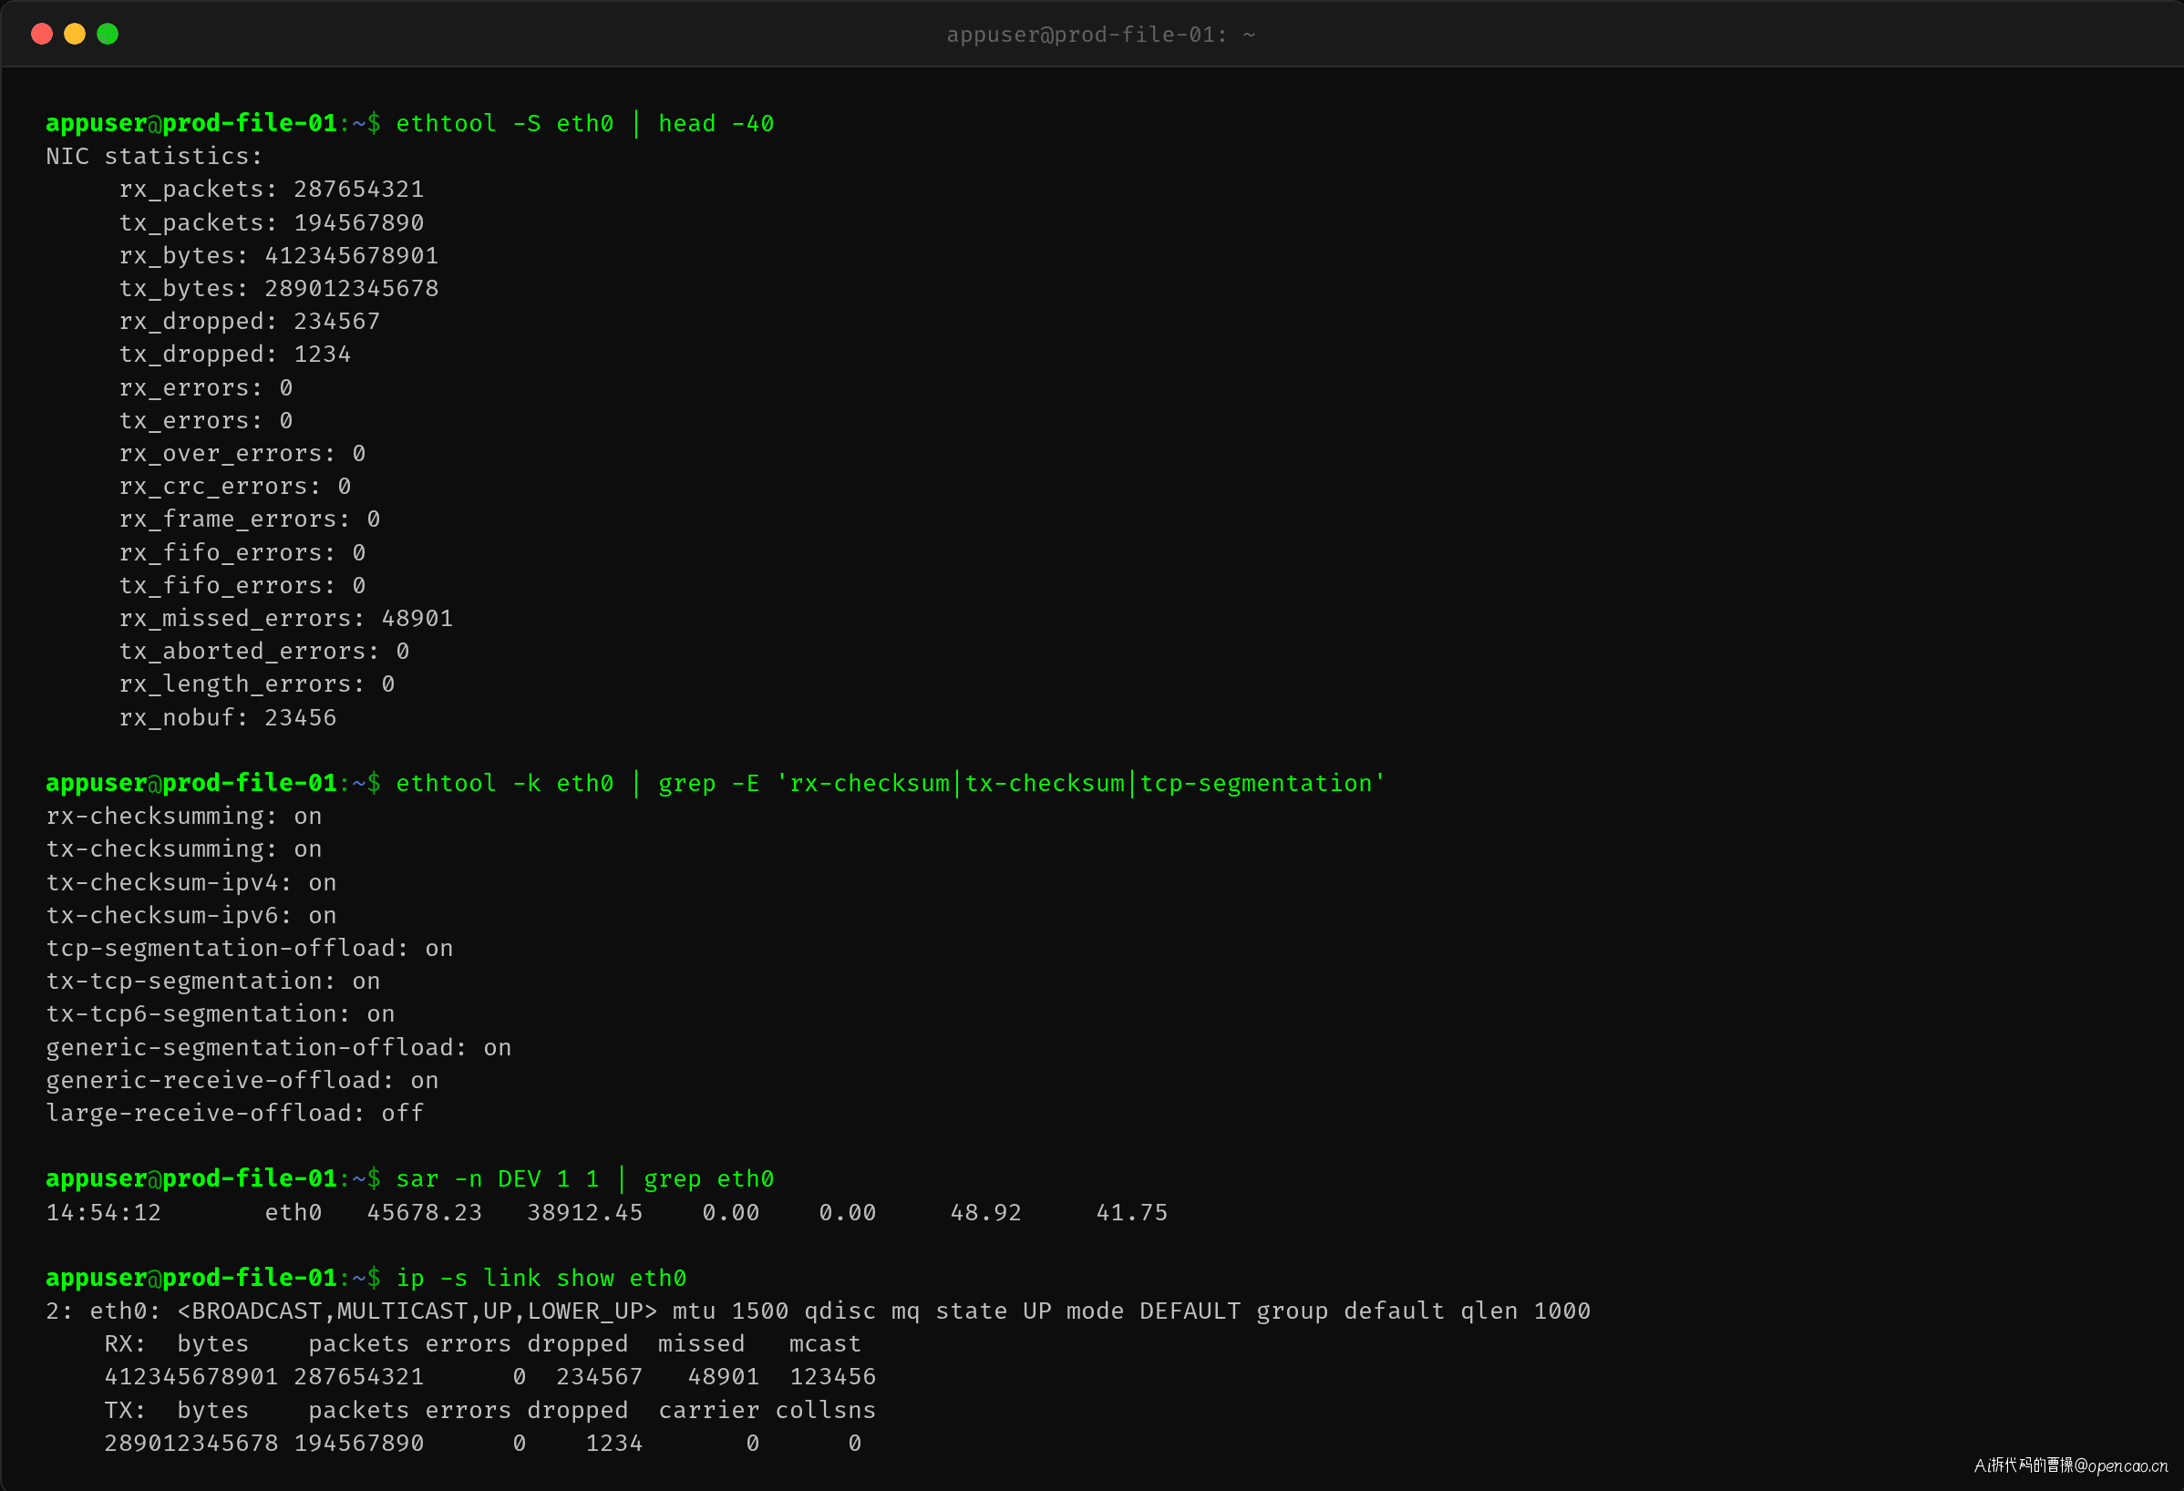The height and width of the screenshot is (1491, 2184).
Task: Click the 'tx-tcp-segmentation: on' line
Action: point(213,981)
